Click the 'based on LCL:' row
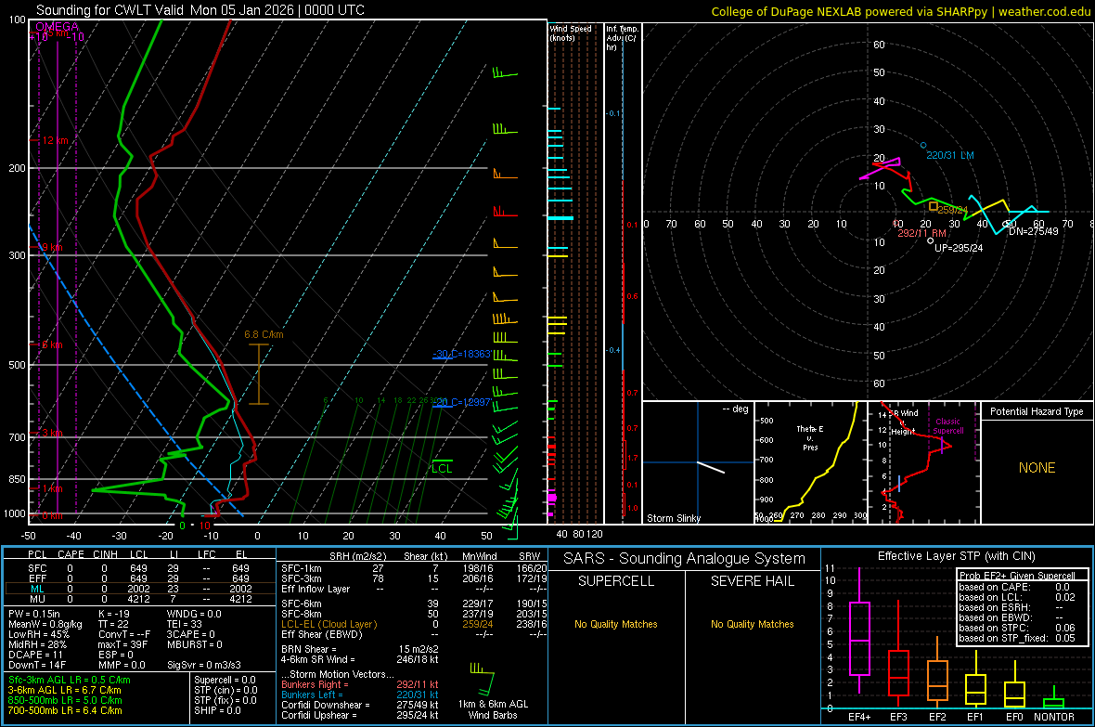 click(1017, 597)
